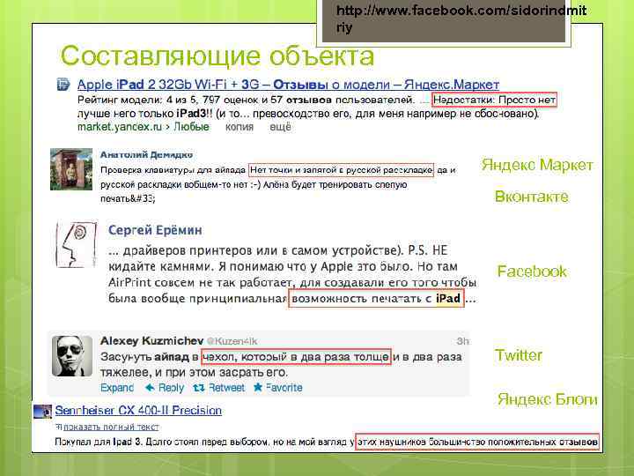Open Apple iPad 2 32Gb Wi-Fi + 3G reviews link
The image size is (634, 476).
pos(288,85)
